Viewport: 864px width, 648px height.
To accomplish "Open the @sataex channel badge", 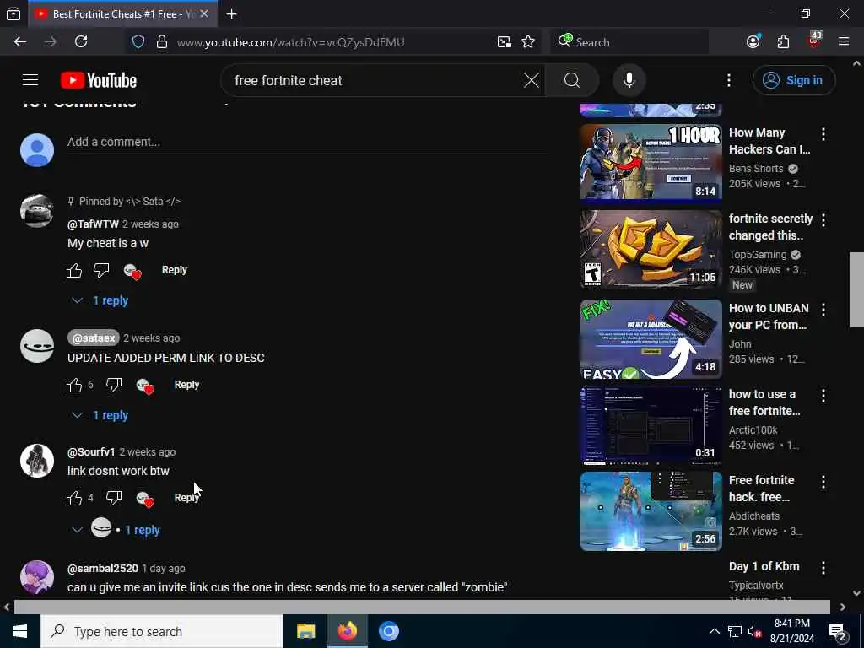I will (94, 337).
